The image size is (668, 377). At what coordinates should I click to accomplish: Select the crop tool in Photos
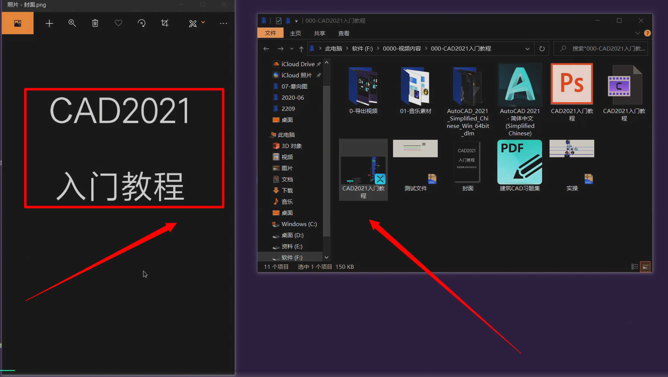165,23
